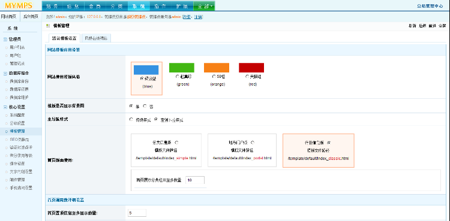
Task: Click the 改密 link after admin account
Action: tap(187, 17)
